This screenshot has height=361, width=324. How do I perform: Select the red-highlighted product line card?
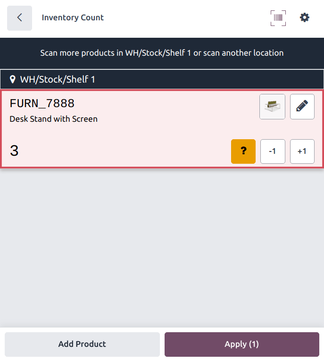(x=141, y=137)
